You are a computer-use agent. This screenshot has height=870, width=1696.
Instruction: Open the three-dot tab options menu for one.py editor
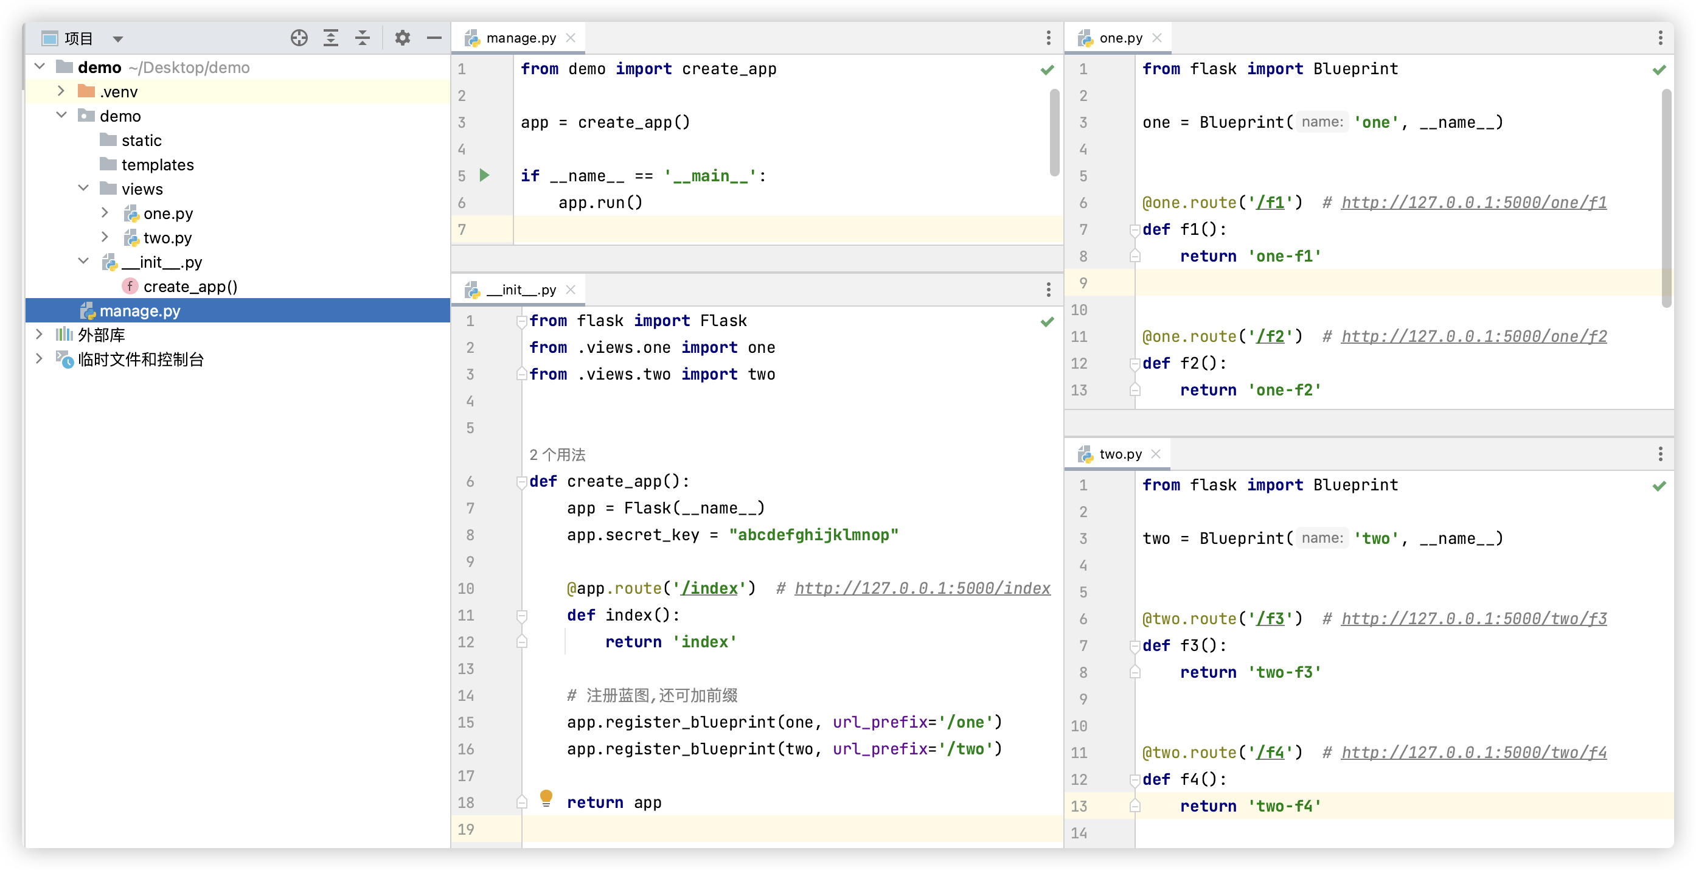pos(1660,38)
